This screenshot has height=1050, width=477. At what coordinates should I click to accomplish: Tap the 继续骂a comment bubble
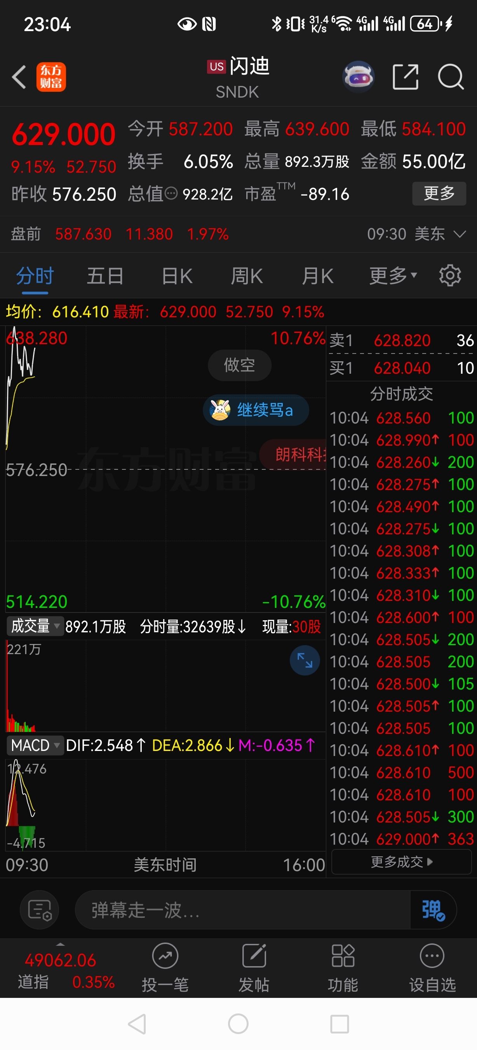256,409
